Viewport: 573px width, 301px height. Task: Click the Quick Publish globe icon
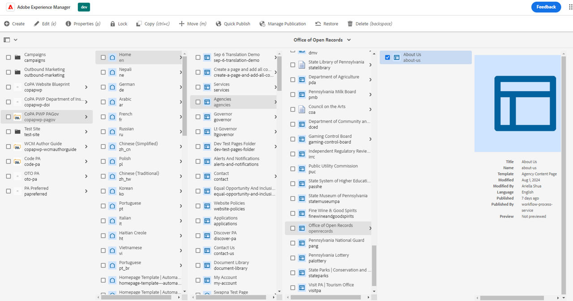click(218, 24)
